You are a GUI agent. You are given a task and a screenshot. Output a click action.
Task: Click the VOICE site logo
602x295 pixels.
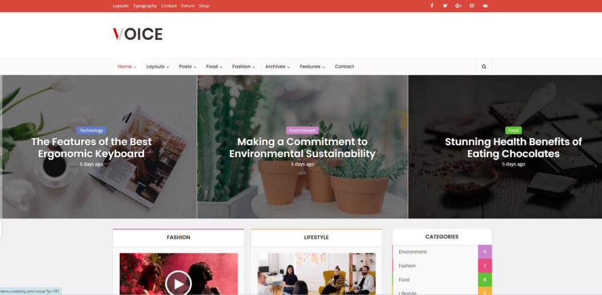[138, 34]
